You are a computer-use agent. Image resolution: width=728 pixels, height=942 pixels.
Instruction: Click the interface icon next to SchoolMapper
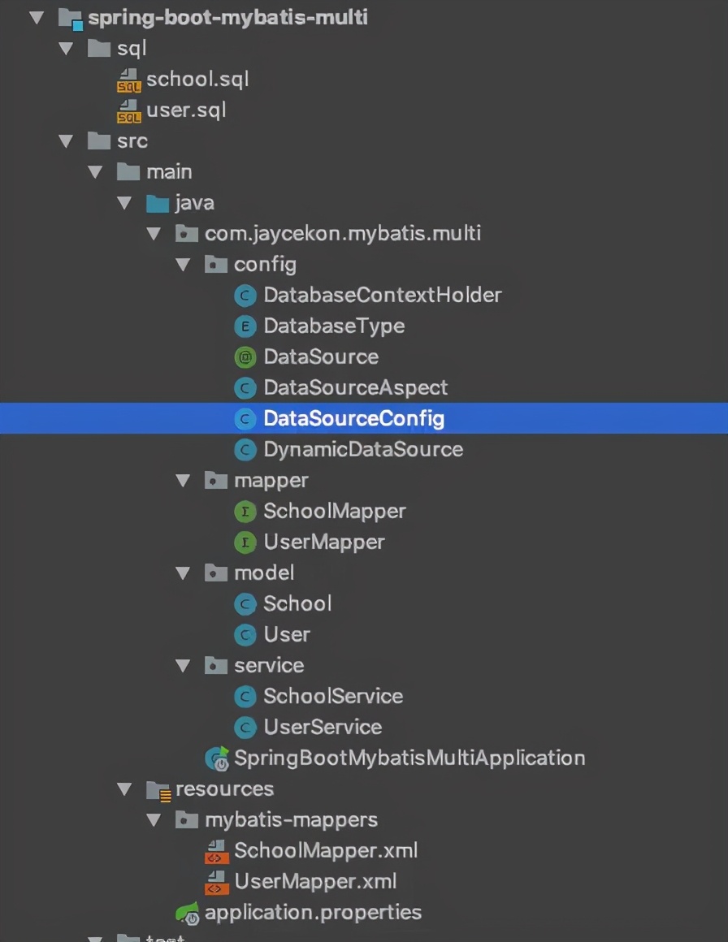(245, 511)
